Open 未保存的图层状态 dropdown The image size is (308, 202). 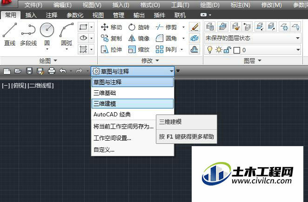click(253, 38)
